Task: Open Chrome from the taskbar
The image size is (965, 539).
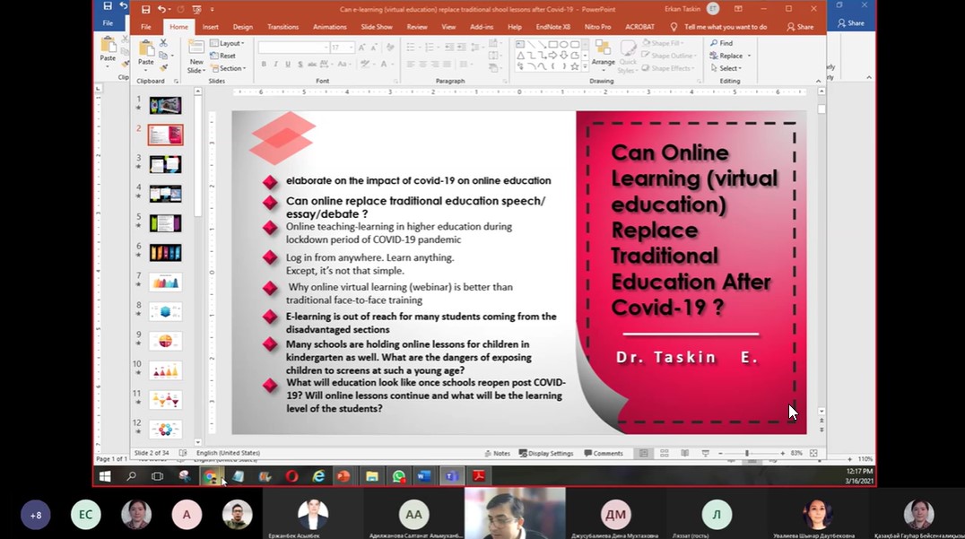Action: (x=211, y=476)
